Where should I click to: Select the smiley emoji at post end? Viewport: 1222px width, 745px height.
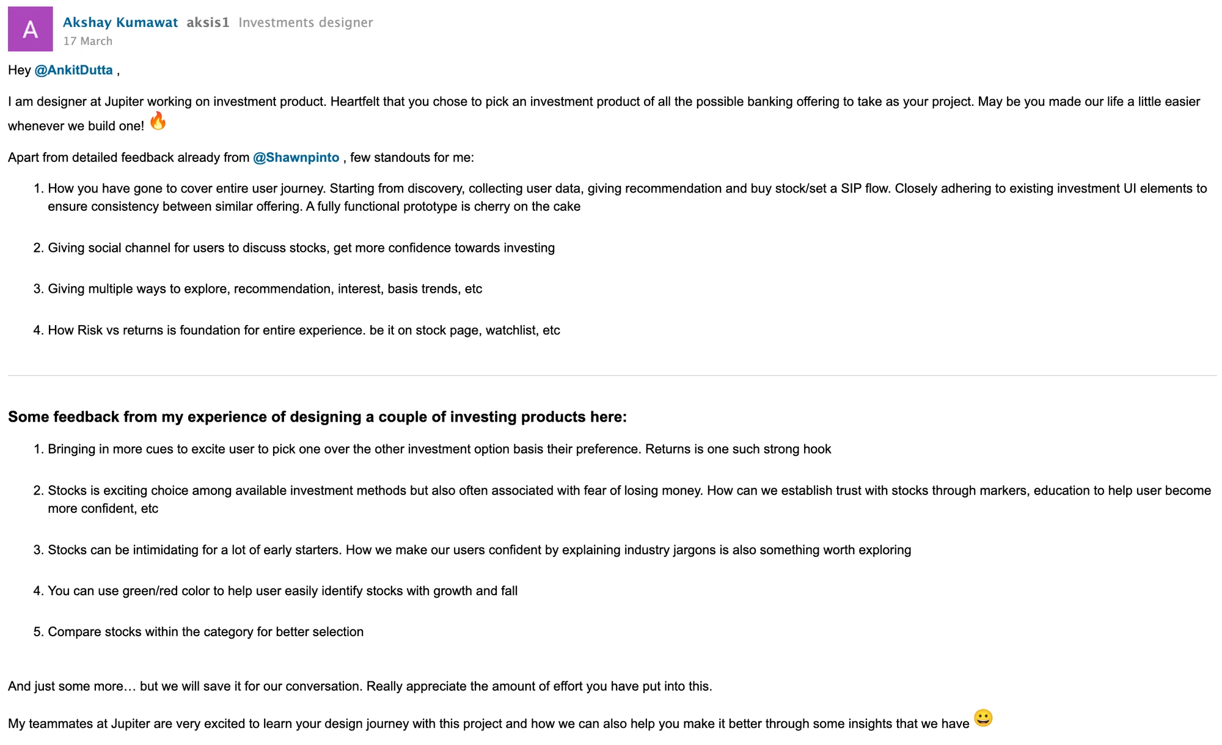point(983,718)
